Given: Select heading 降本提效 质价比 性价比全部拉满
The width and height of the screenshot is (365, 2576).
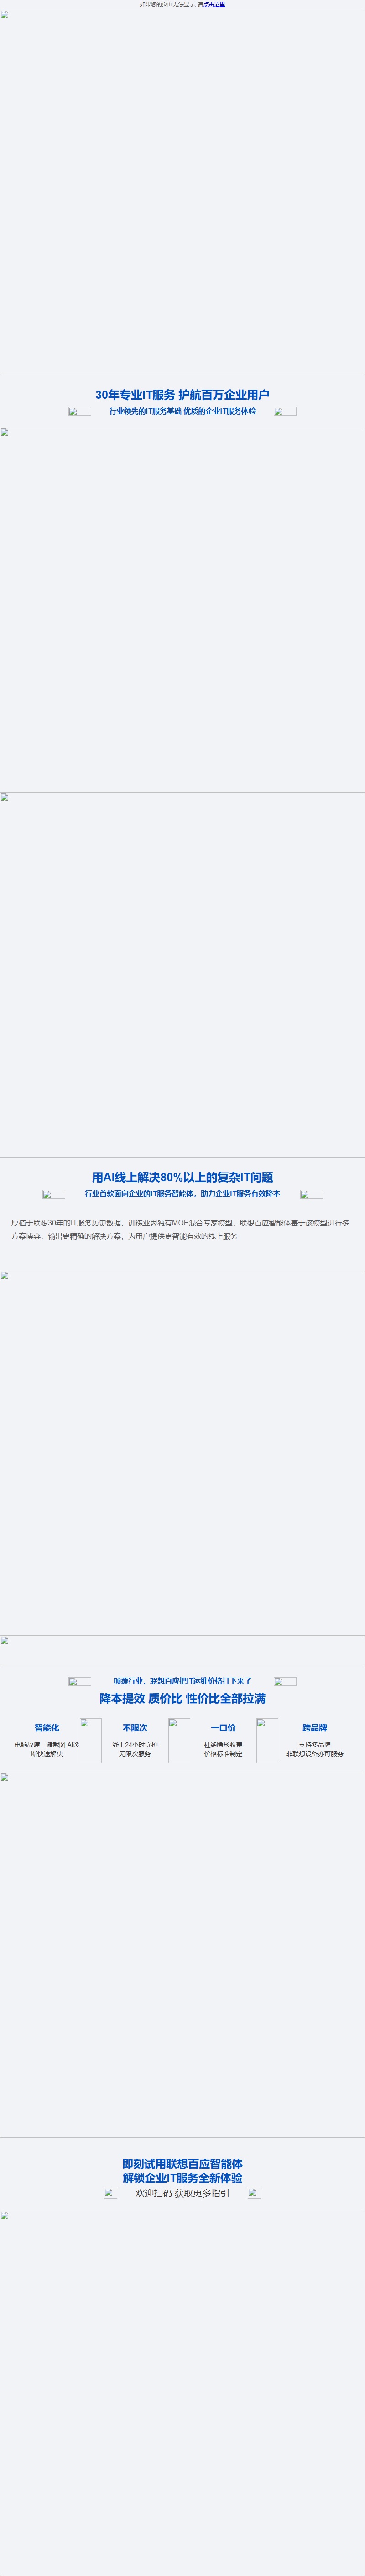Looking at the screenshot, I should pyautogui.click(x=182, y=1698).
